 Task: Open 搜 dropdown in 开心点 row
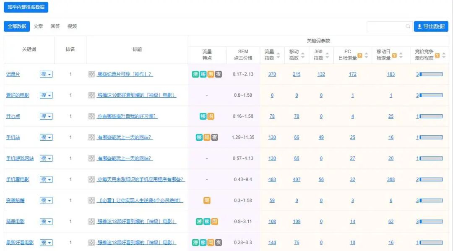coord(46,116)
